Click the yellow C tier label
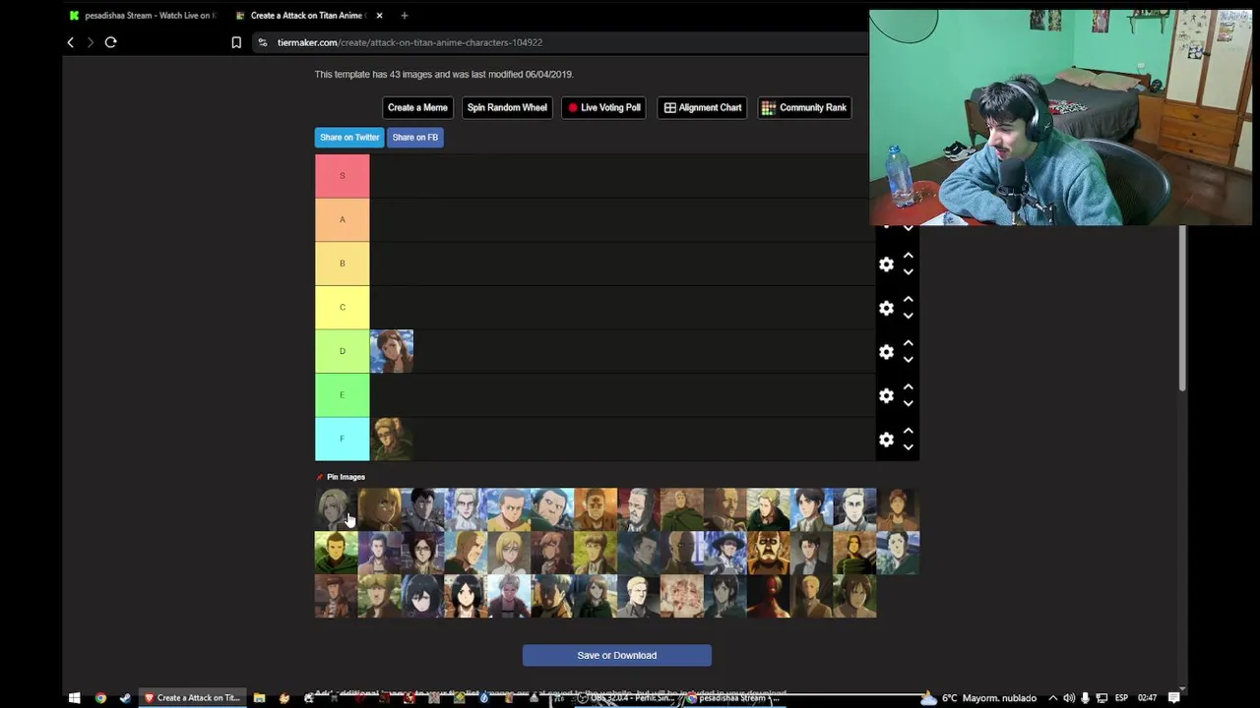 coord(343,307)
